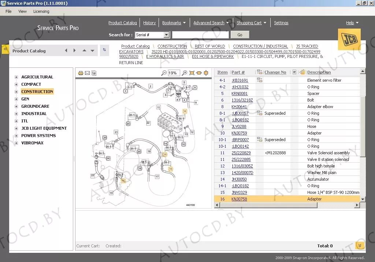Click the sync tree toggle icon
This screenshot has height=262, width=375.
pyautogui.click(x=104, y=50)
